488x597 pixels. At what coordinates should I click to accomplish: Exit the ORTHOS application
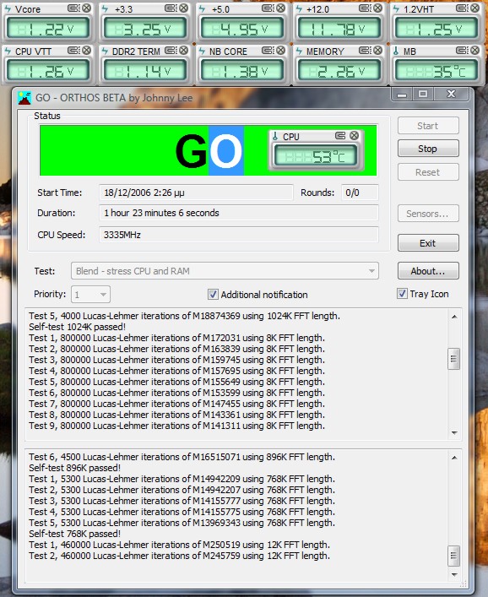(428, 243)
